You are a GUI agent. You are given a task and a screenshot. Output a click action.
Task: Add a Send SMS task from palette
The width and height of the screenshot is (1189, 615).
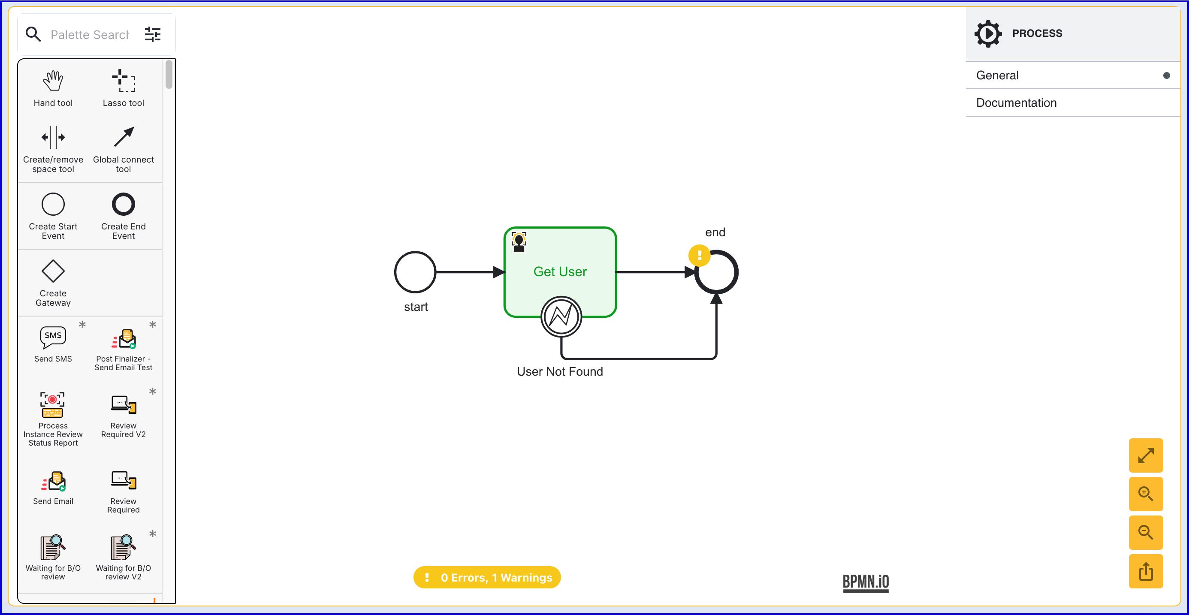[53, 338]
